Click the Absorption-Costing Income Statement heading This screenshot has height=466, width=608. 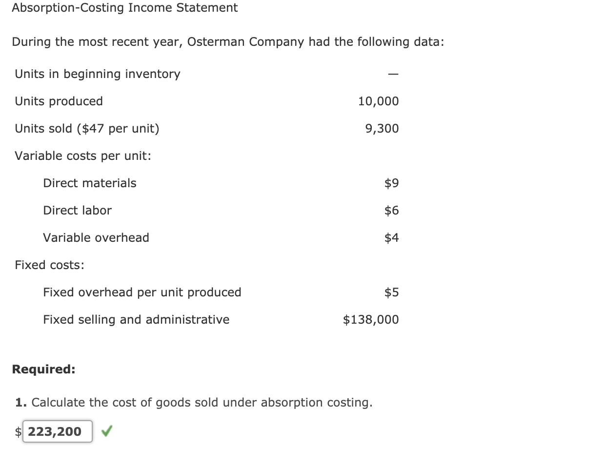[x=125, y=8]
